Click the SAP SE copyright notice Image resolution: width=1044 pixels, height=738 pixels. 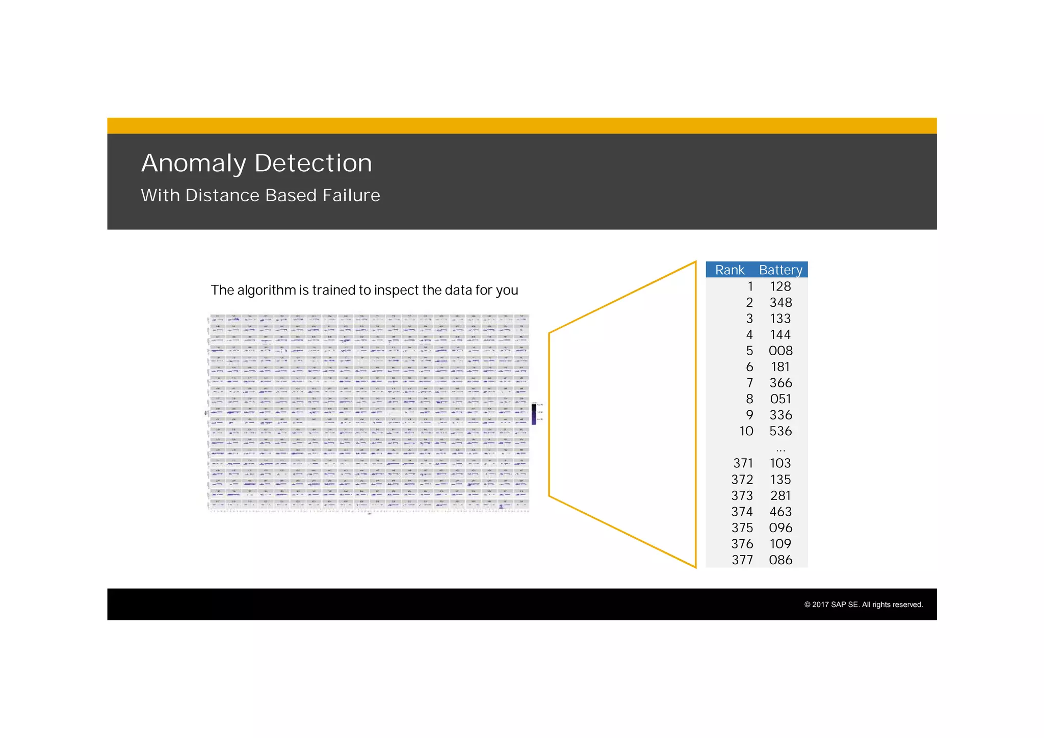pyautogui.click(x=863, y=604)
